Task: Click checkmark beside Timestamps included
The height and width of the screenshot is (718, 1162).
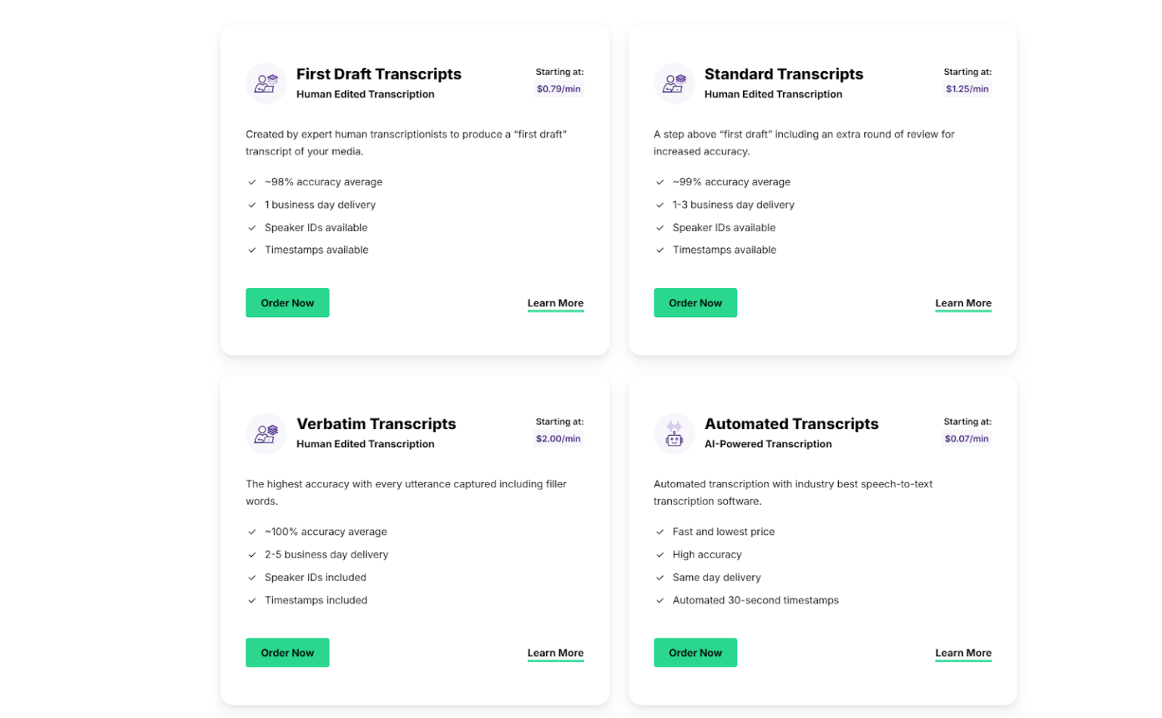Action: click(x=251, y=600)
